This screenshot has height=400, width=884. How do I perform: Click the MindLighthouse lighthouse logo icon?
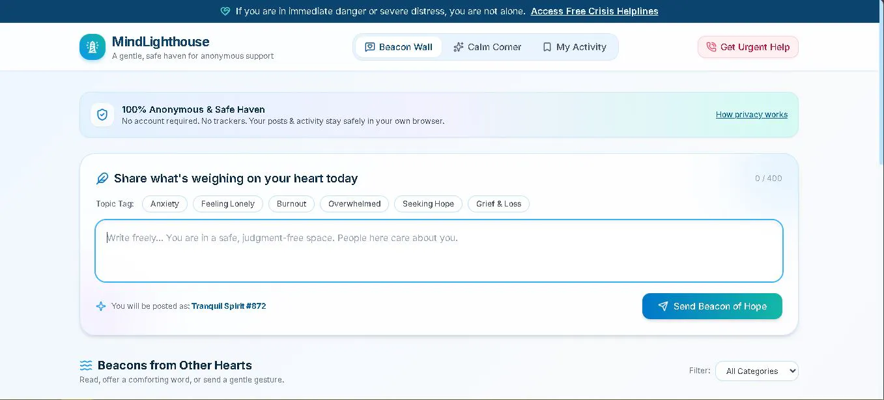[93, 47]
